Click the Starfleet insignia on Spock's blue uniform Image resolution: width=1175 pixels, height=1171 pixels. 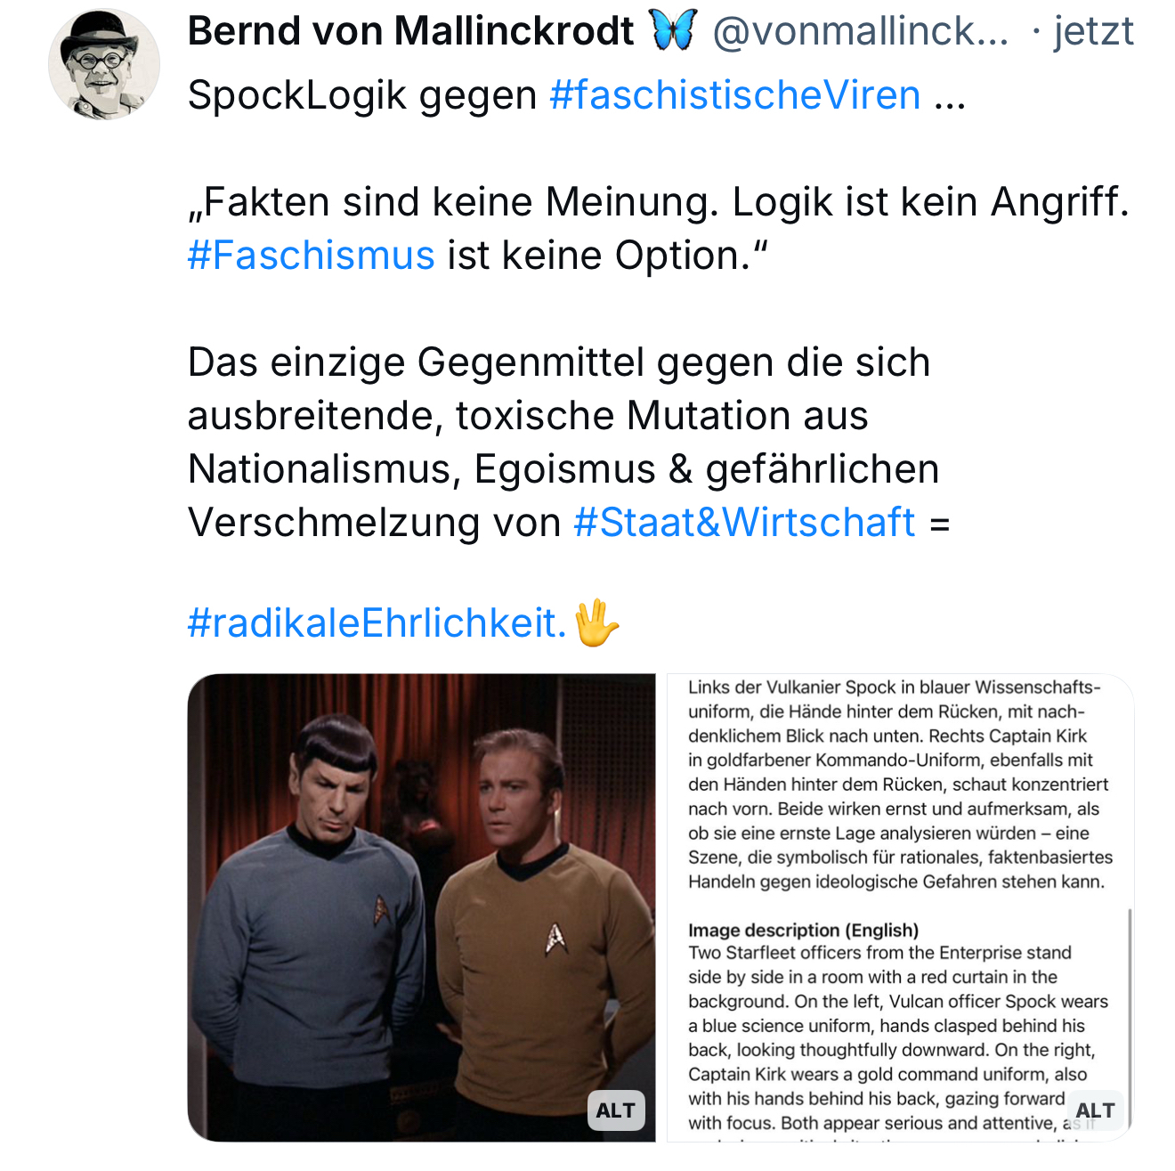[382, 908]
